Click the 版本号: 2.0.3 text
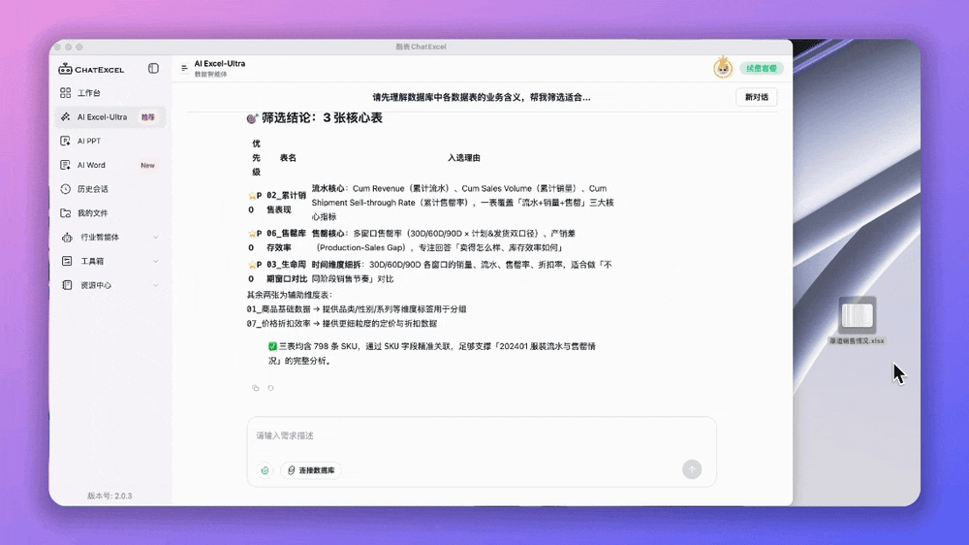 click(x=109, y=496)
